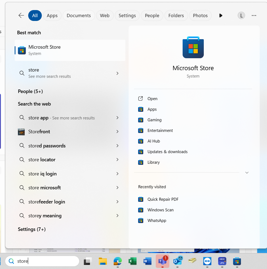The width and height of the screenshot is (267, 269).
Task: Select the All filter tab
Action: point(35,16)
